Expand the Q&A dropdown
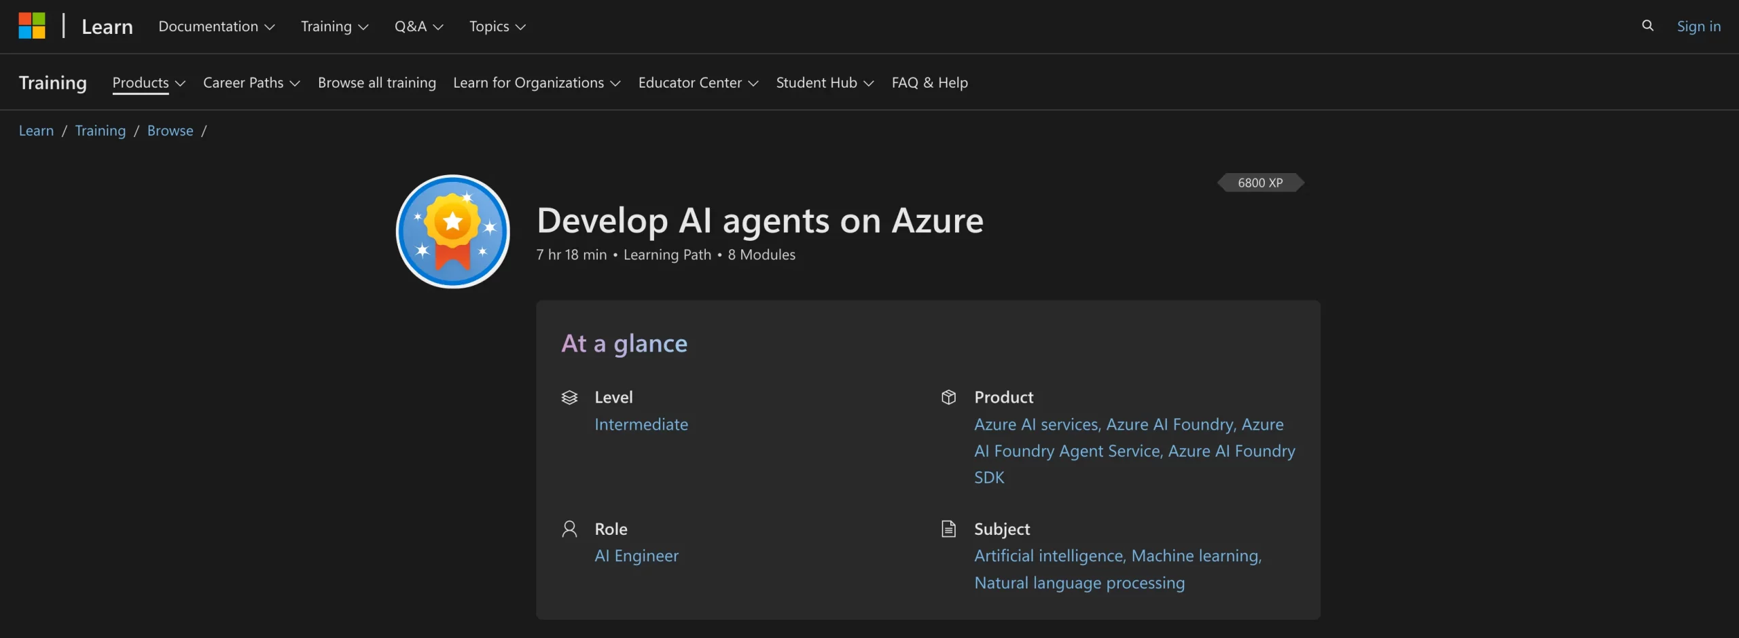This screenshot has height=638, width=1739. (x=418, y=26)
